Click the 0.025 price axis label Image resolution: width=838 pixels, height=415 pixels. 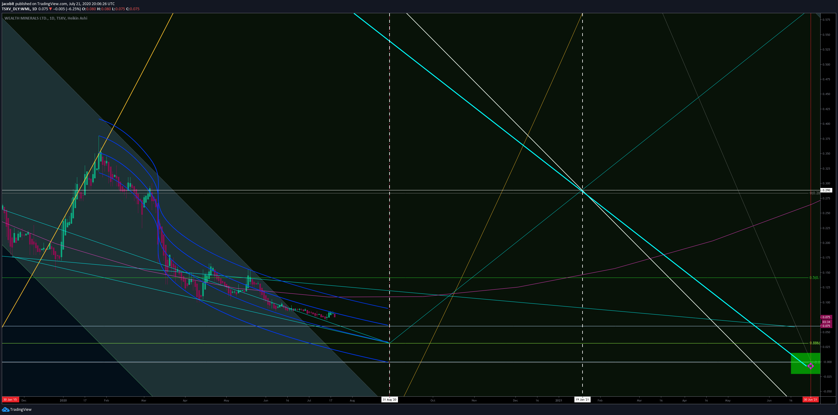click(826, 347)
